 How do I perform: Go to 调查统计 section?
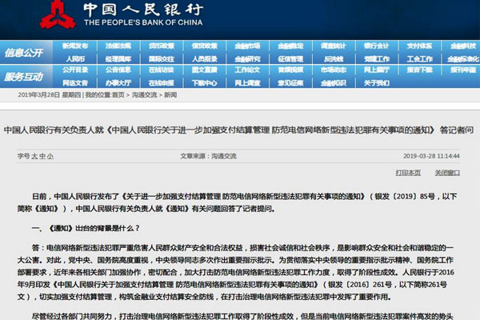pyautogui.click(x=334, y=46)
